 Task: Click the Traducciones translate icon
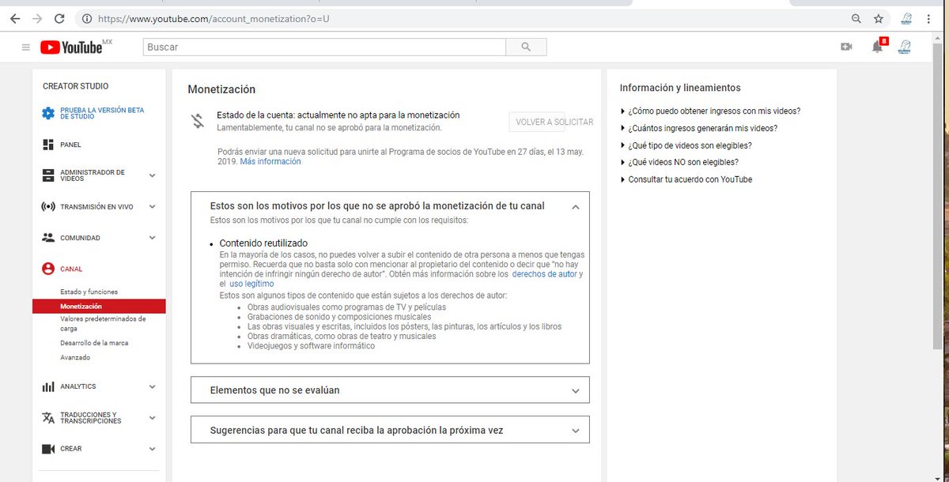point(47,417)
